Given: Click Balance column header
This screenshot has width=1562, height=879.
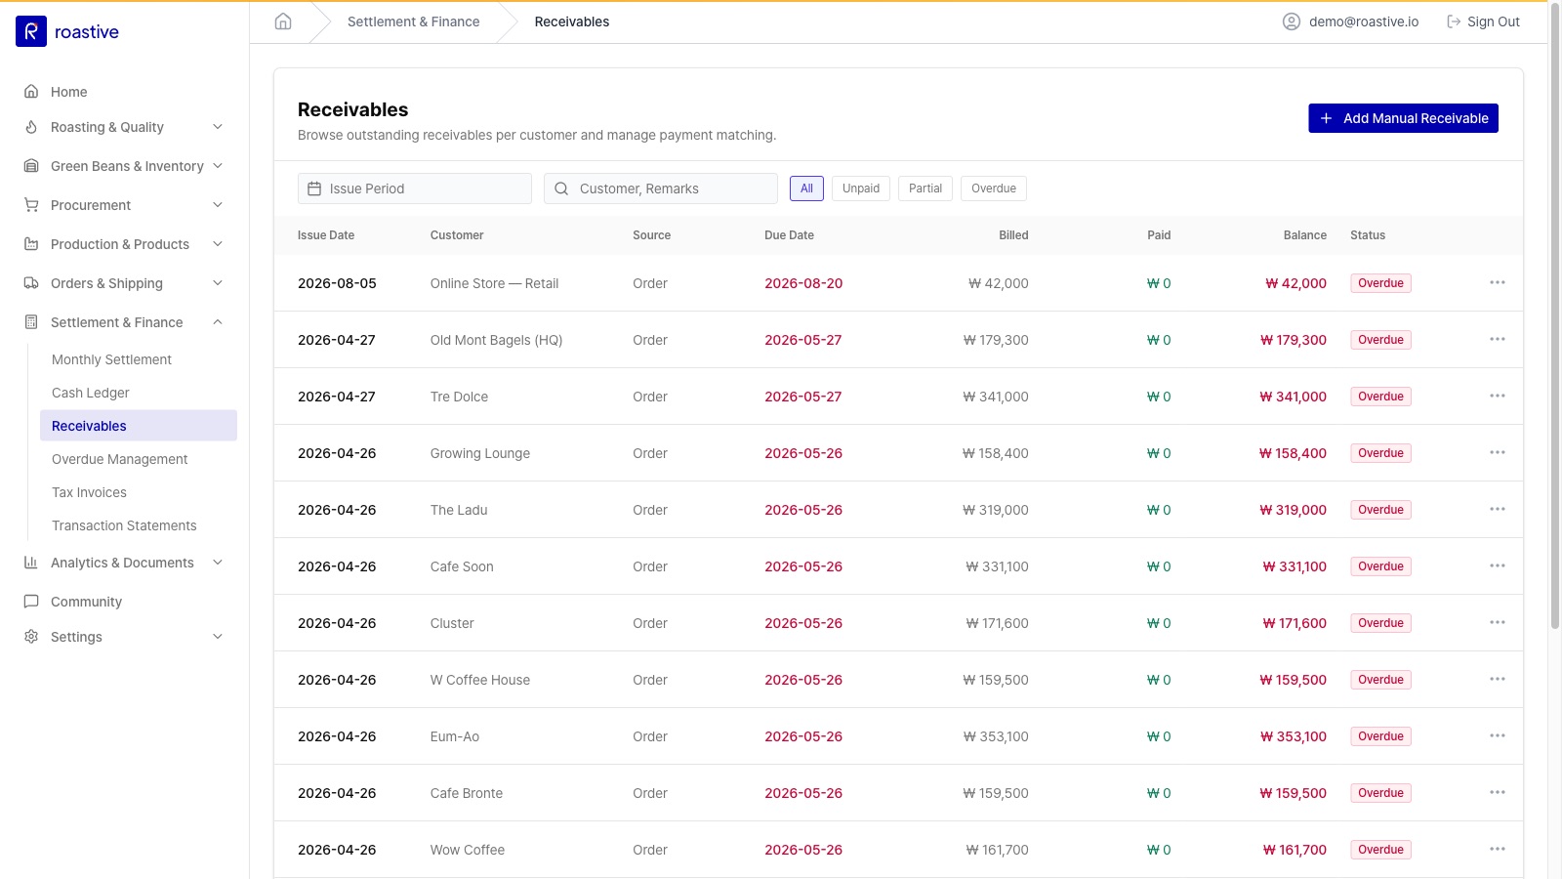Looking at the screenshot, I should [x=1304, y=235].
